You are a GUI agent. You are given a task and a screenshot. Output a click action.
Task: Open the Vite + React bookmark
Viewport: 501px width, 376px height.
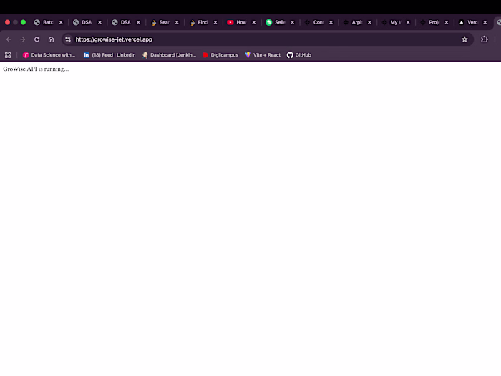pos(263,55)
